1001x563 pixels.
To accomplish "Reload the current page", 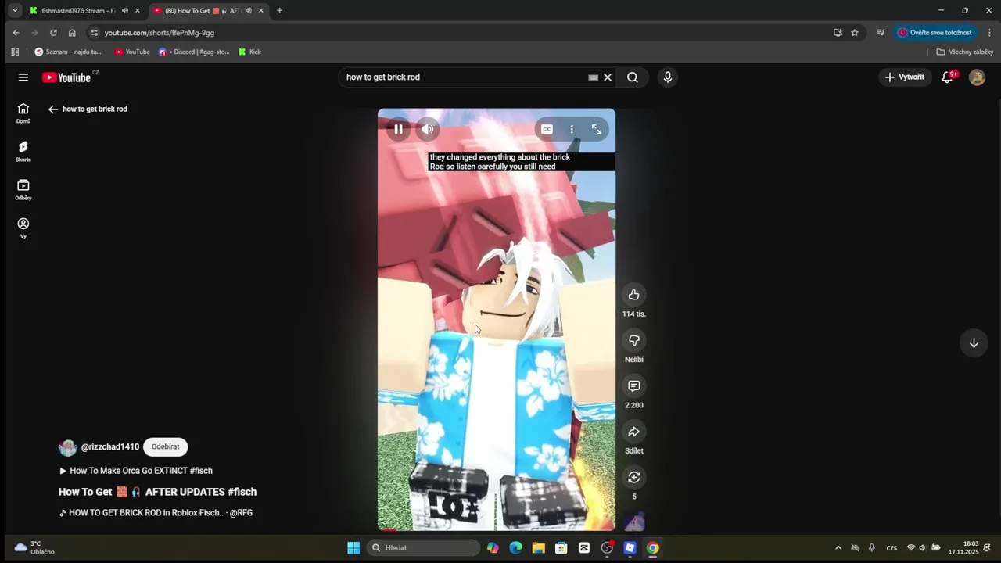I will click(53, 33).
